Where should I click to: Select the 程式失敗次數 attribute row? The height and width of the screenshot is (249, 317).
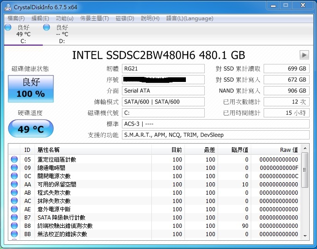point(155,192)
